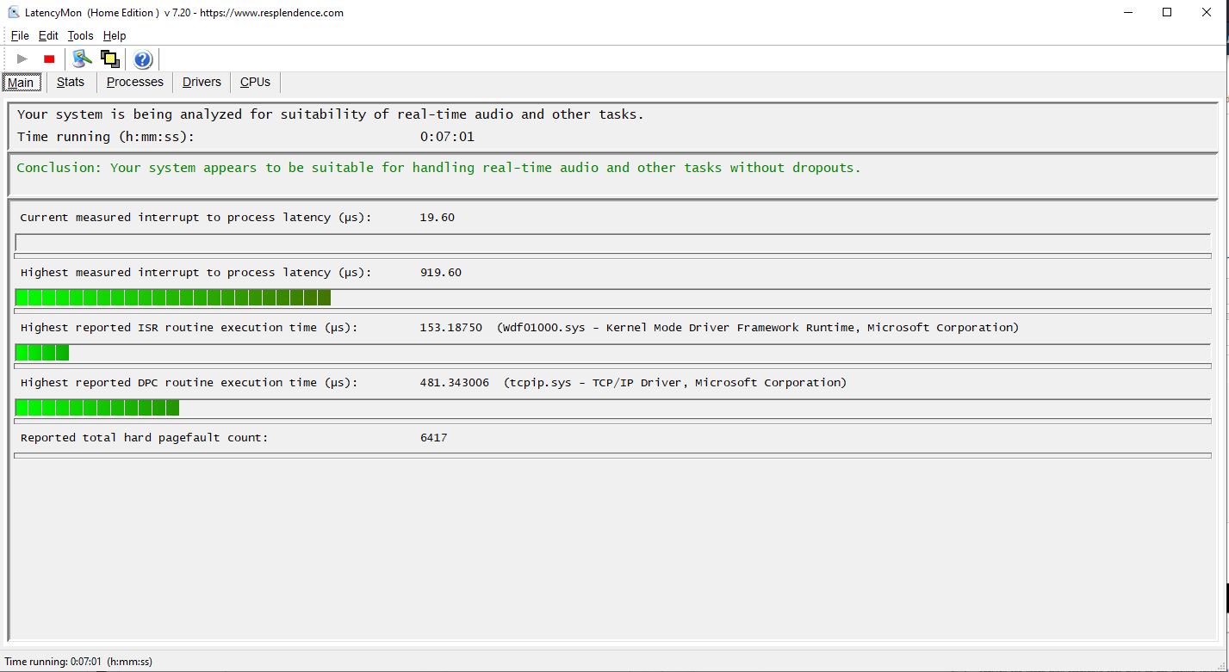The image size is (1229, 672).
Task: Click 'Reported total hard pagefault count' label
Action: (144, 438)
